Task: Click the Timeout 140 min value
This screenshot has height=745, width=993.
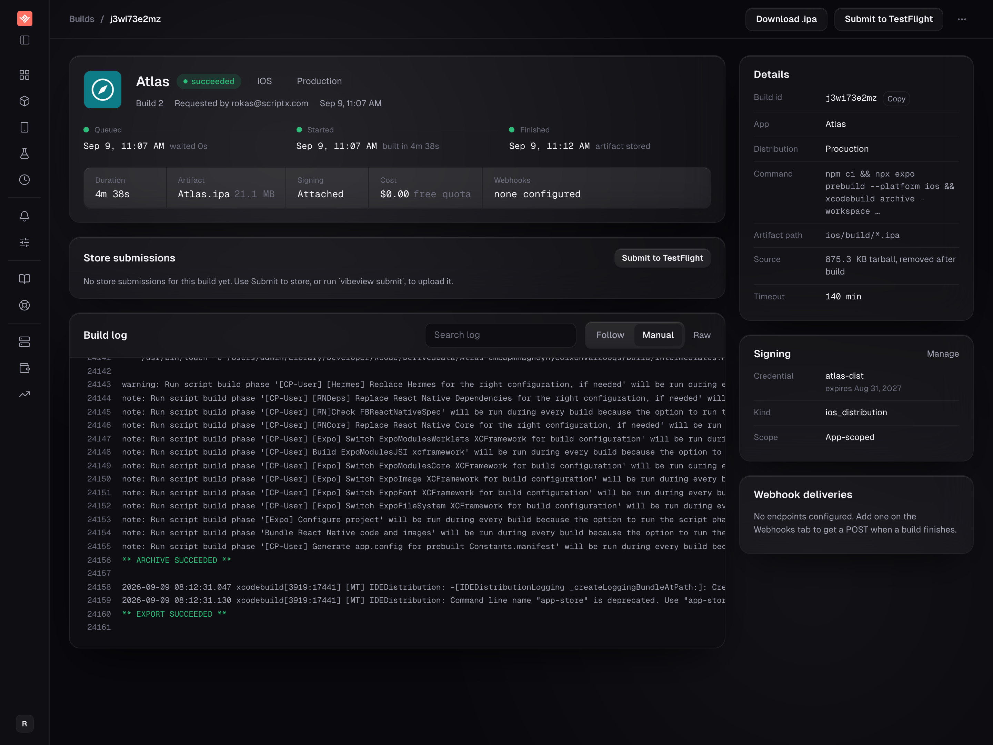Action: (x=843, y=296)
